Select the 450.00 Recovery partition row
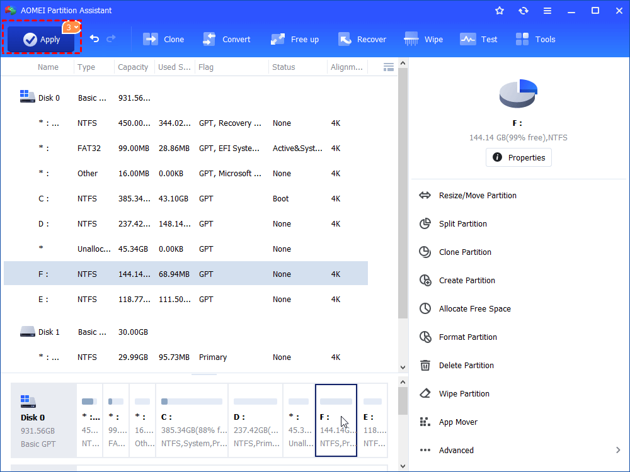The image size is (630, 472). click(186, 123)
